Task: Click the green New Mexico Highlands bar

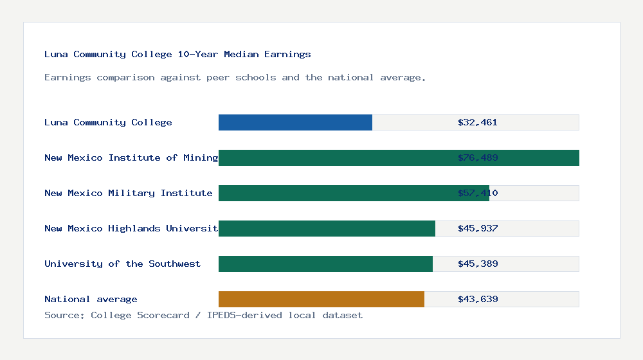Action: coord(327,228)
